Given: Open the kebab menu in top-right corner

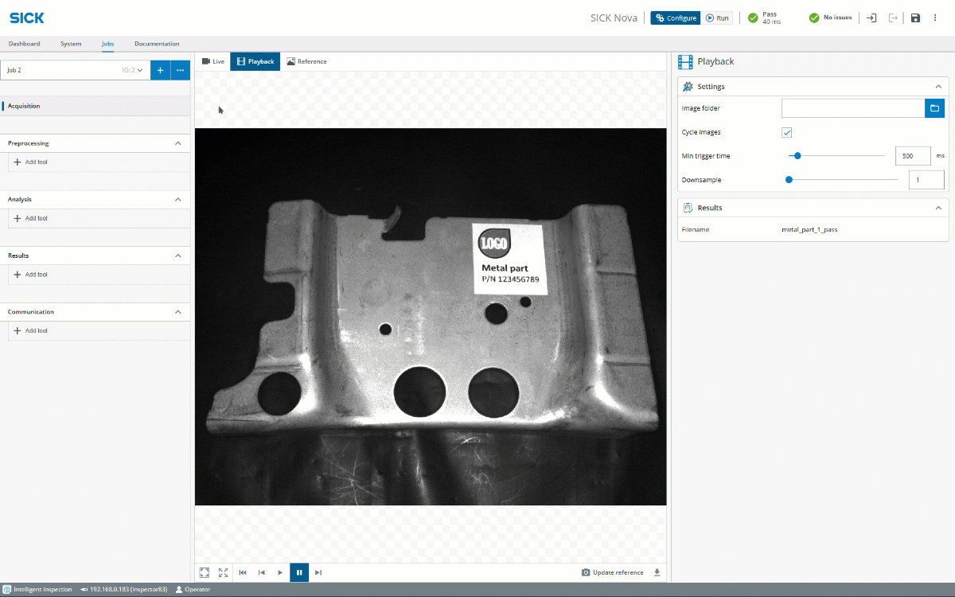Looking at the screenshot, I should click(x=934, y=18).
